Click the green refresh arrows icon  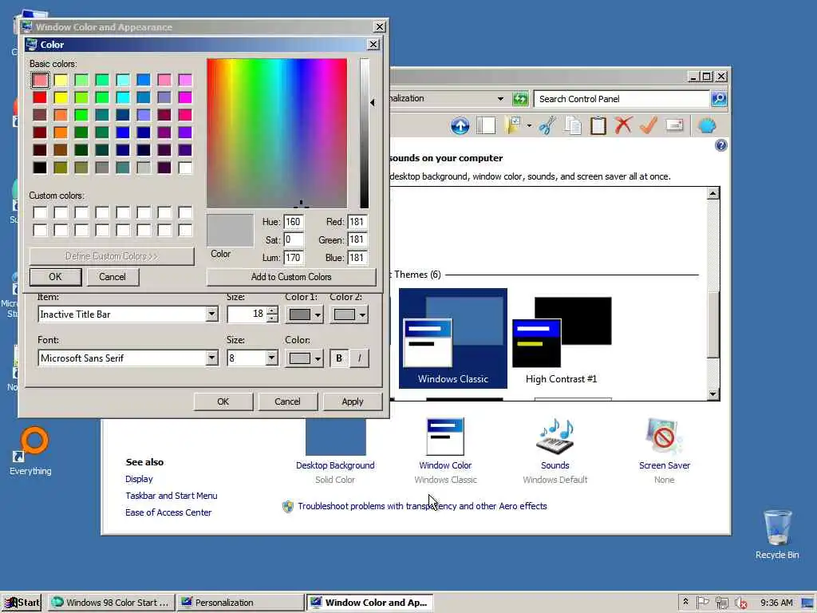[x=520, y=98]
